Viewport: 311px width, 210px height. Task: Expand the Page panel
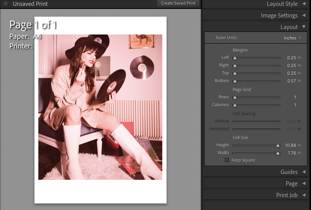(304, 184)
